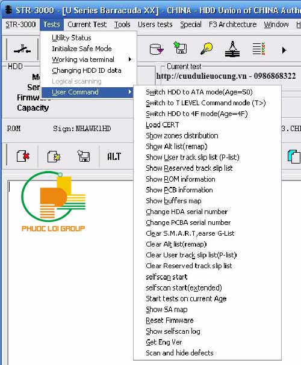This screenshot has width=301, height=365.
Task: Click the cyan copy documents icon
Action: (x=294, y=156)
